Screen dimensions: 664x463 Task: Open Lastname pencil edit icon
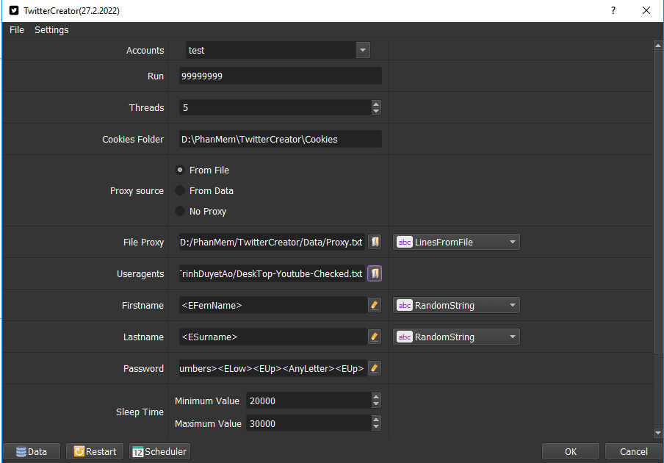click(x=375, y=337)
